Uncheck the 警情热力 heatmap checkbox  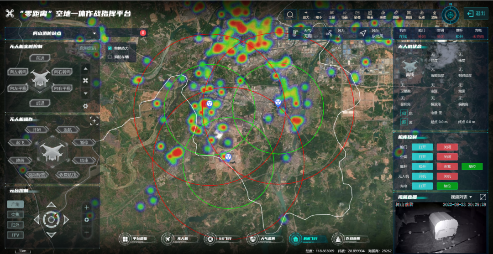[110, 48]
